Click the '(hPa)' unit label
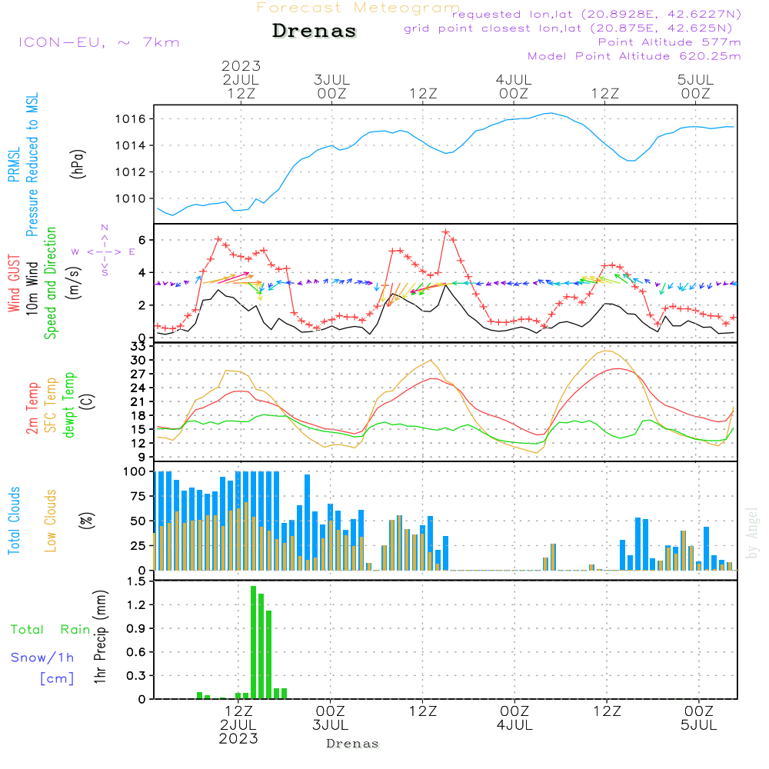This screenshot has width=769, height=769. pyautogui.click(x=78, y=164)
